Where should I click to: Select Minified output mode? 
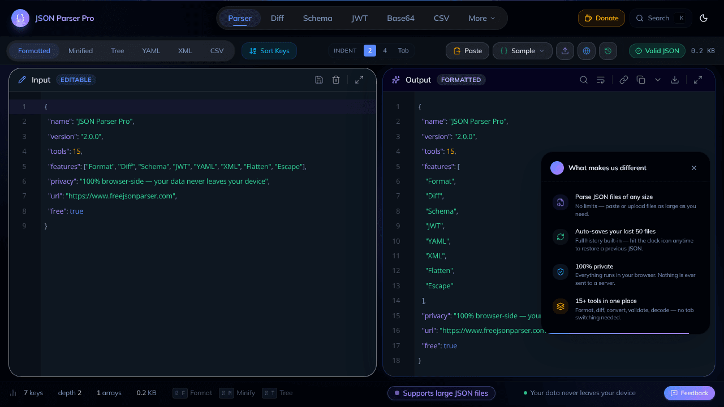pos(80,51)
